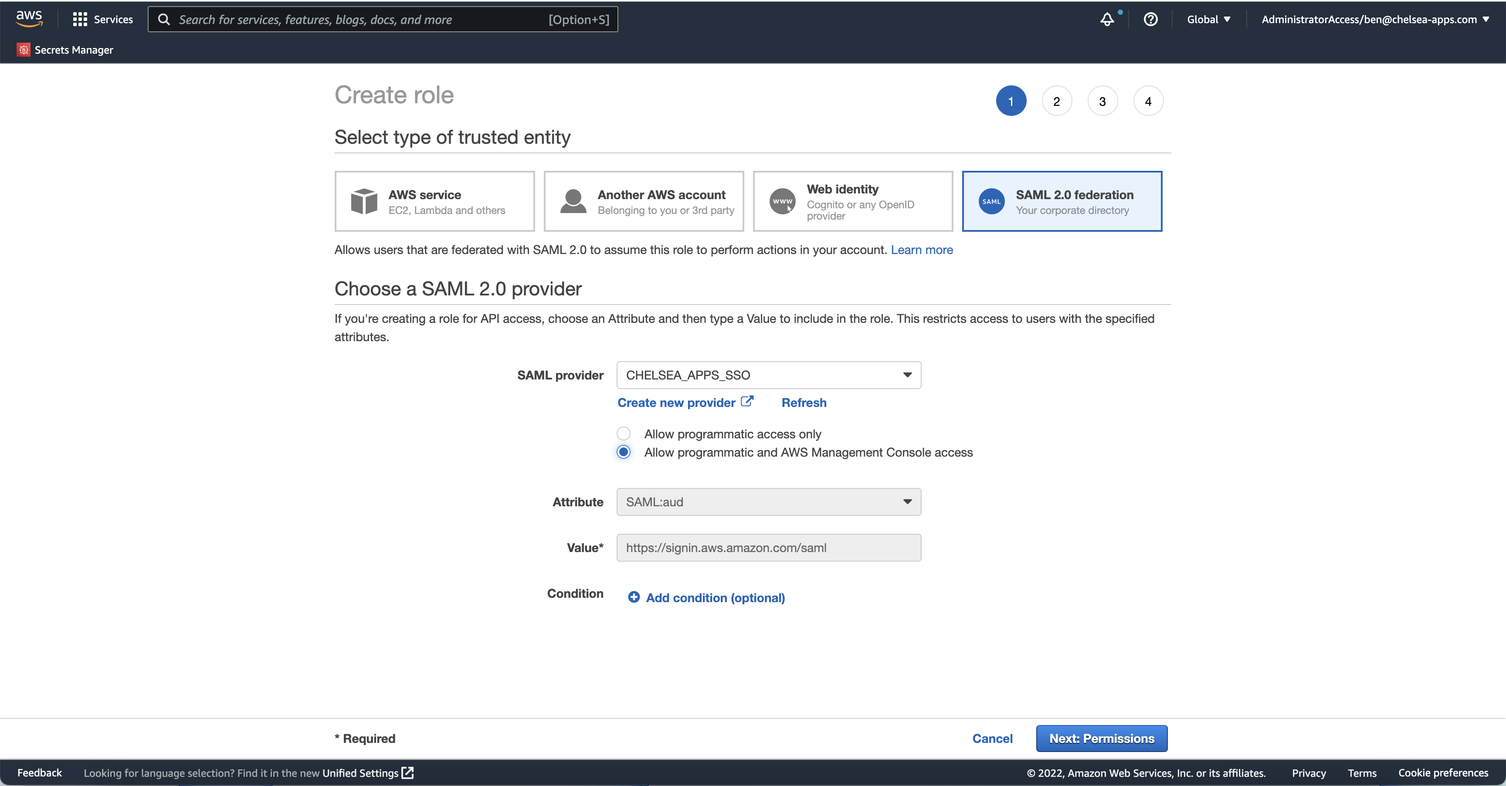Select the AWS service cube entity

coord(363,202)
